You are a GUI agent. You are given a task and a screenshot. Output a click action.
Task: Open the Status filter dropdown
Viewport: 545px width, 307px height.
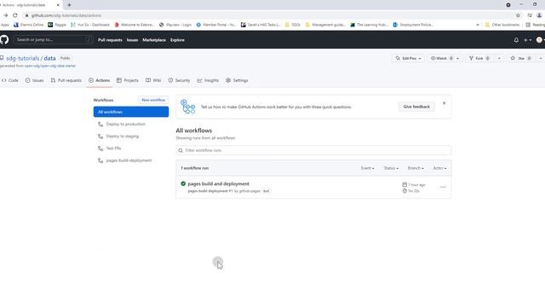tap(391, 168)
